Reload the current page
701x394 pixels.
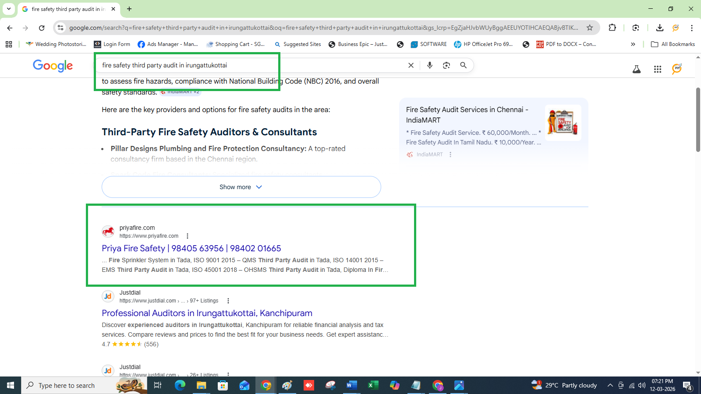tap(42, 28)
